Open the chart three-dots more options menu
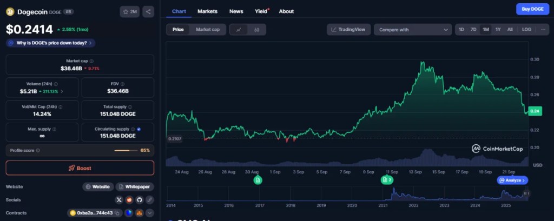The height and width of the screenshot is (221, 554). tap(543, 30)
